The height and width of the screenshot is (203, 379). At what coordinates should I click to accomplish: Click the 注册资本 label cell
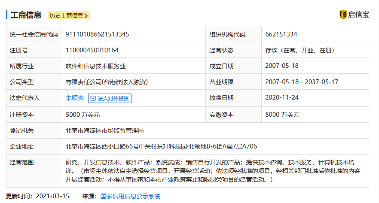coord(34,115)
